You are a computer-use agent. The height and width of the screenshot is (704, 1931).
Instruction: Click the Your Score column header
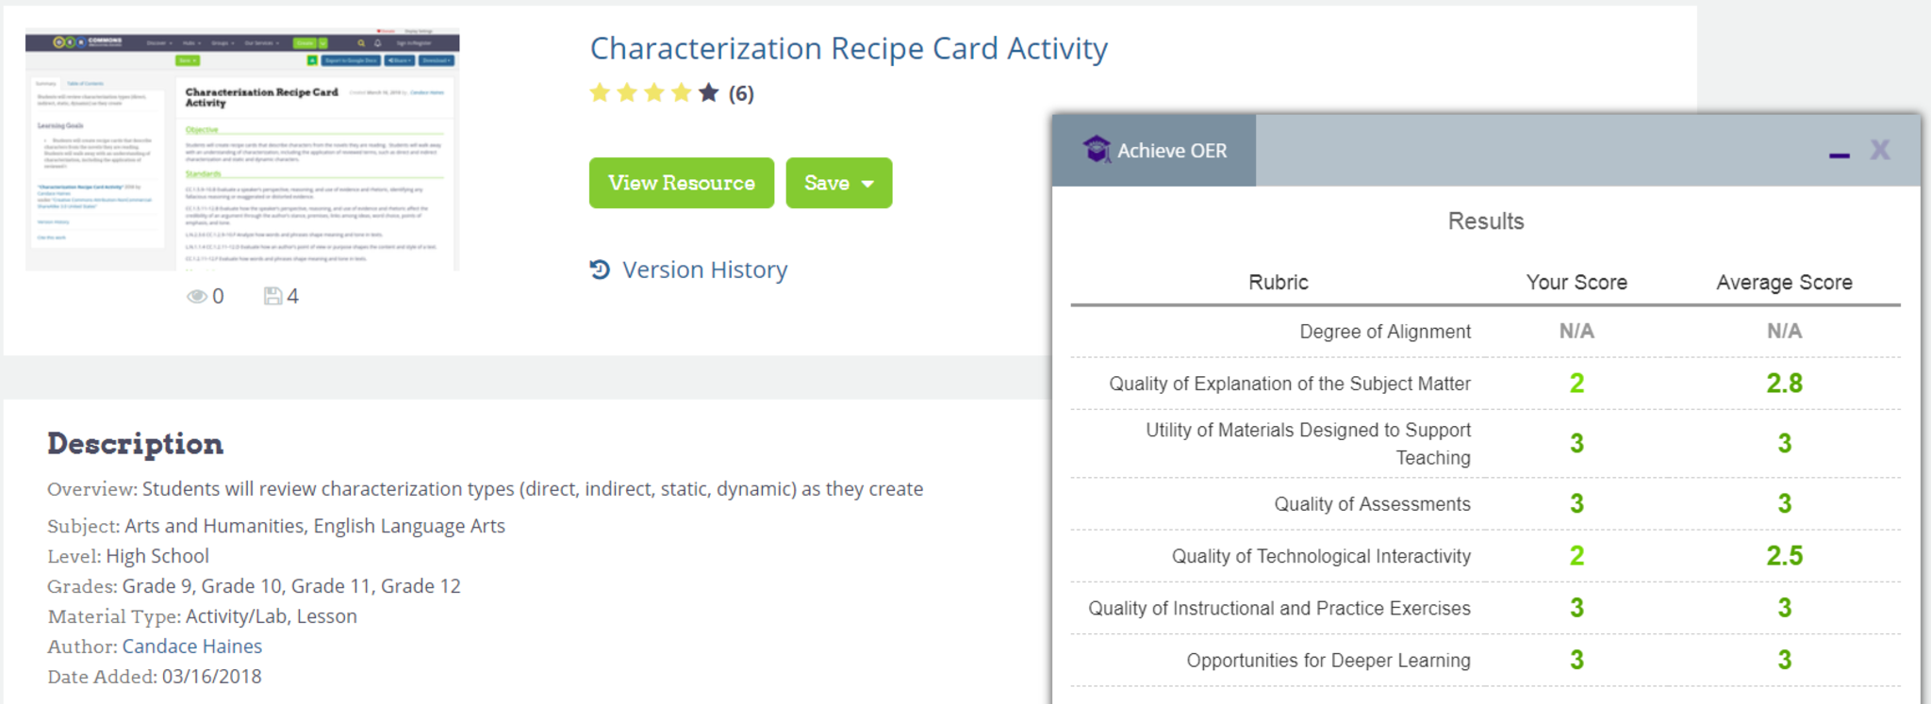1576,283
